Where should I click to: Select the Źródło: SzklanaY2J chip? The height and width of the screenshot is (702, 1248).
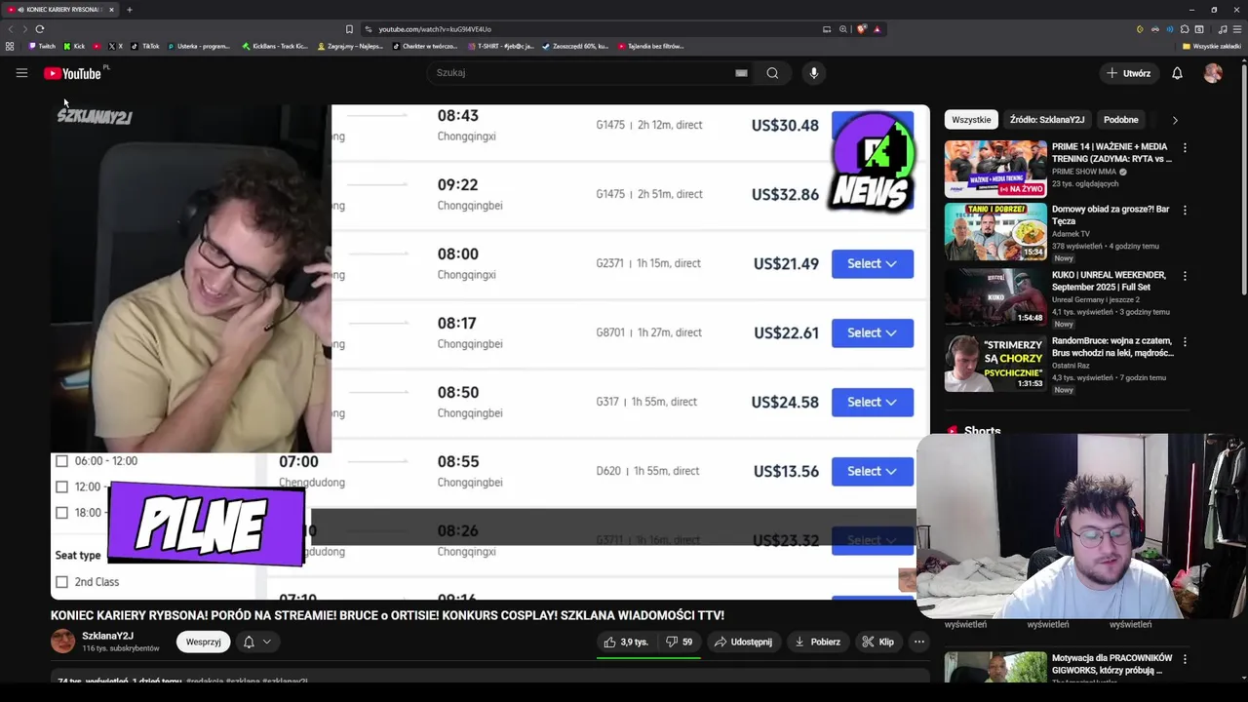(1046, 120)
